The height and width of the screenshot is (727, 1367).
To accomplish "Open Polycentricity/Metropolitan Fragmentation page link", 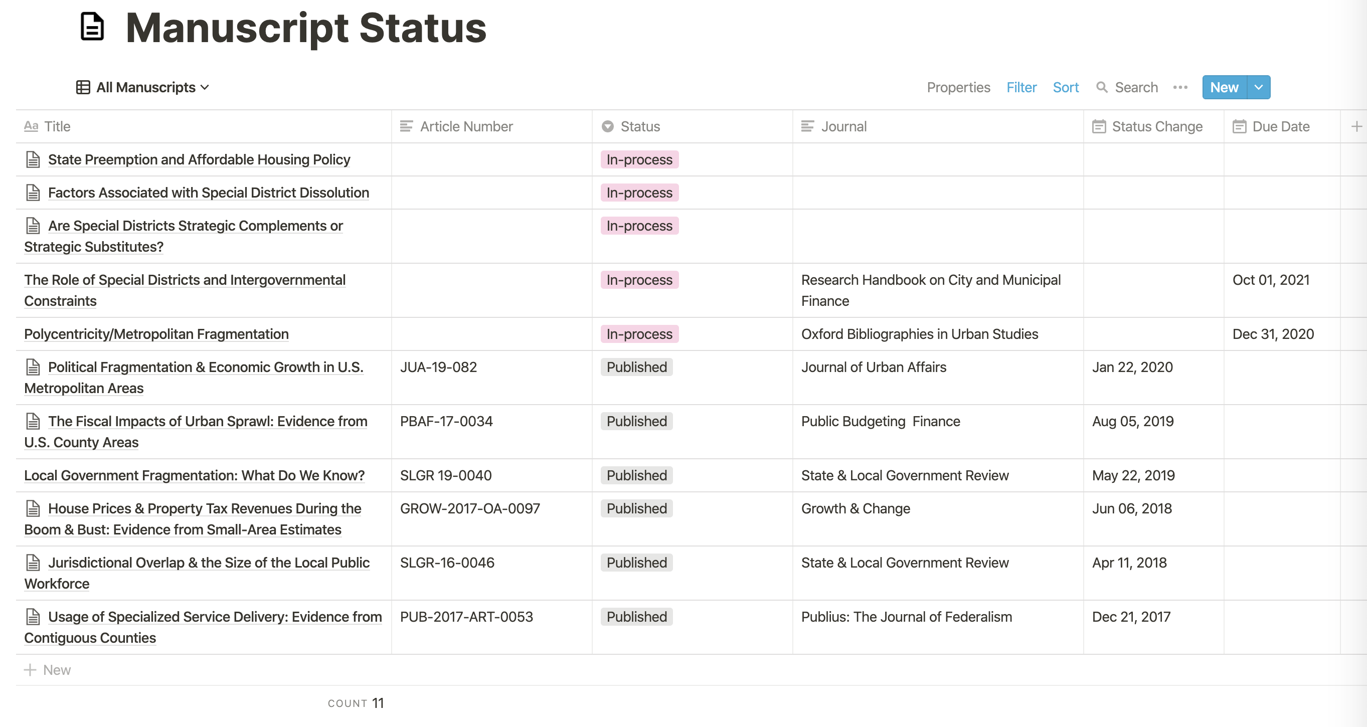I will pos(156,334).
